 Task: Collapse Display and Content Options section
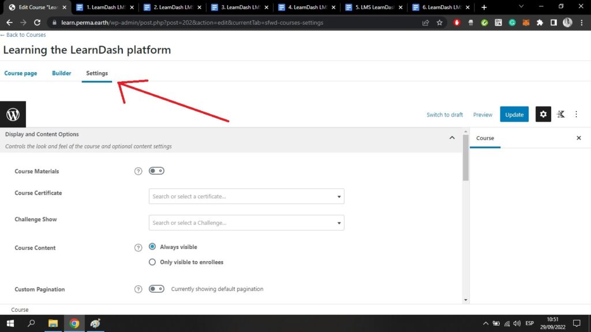[x=452, y=138]
